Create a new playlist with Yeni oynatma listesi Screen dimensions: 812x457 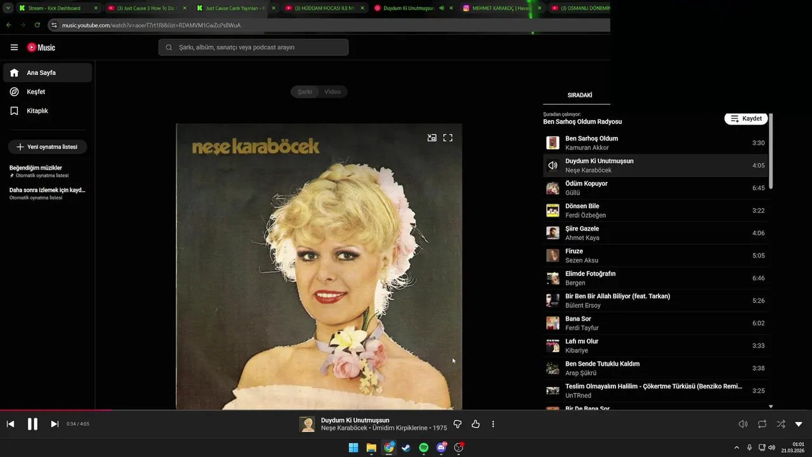48,147
